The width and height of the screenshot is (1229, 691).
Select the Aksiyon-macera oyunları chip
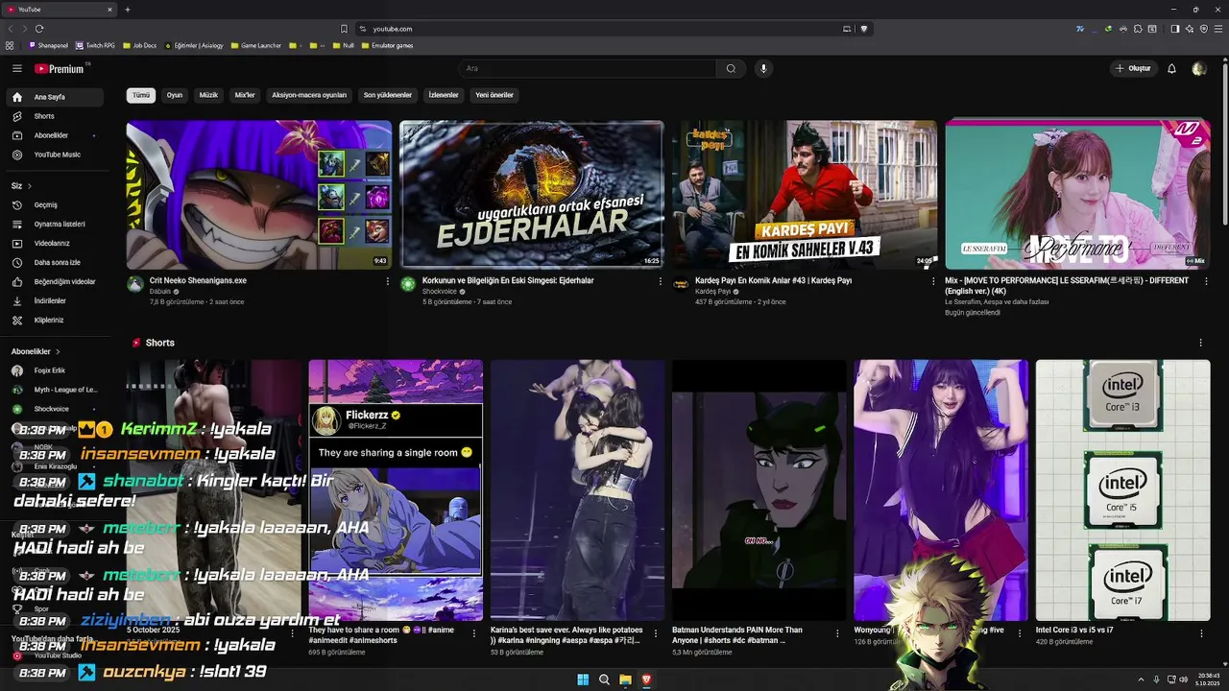[x=309, y=95]
